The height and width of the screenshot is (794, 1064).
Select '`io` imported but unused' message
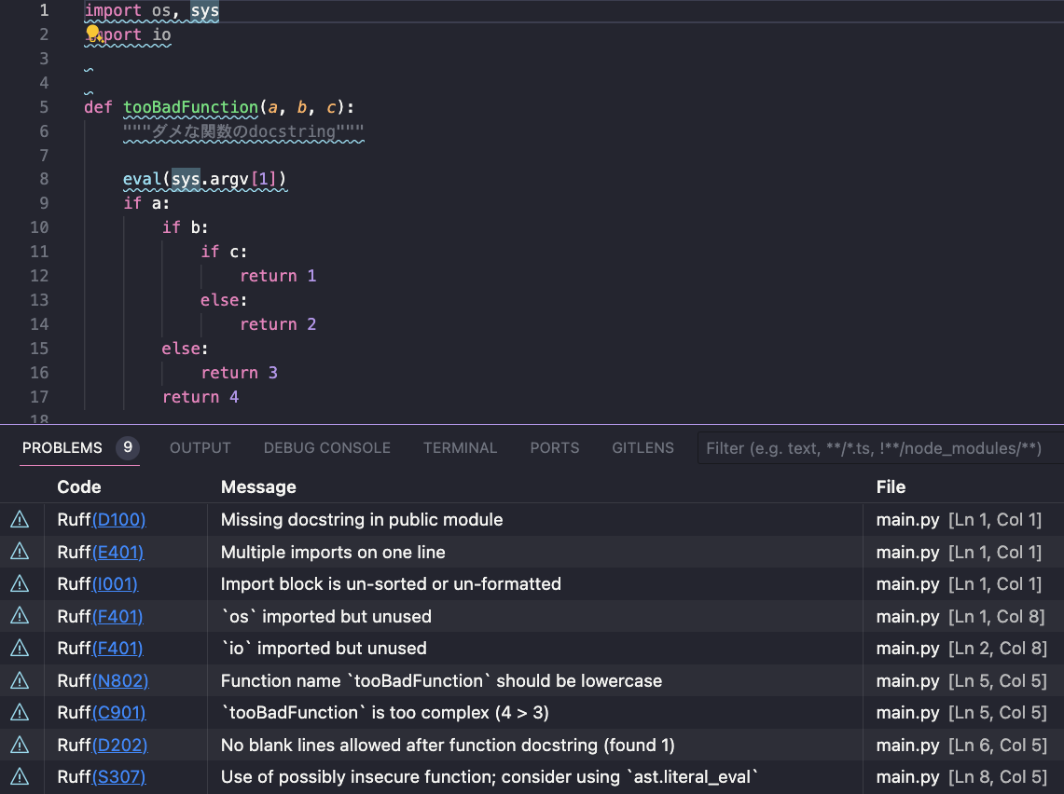[324, 649]
